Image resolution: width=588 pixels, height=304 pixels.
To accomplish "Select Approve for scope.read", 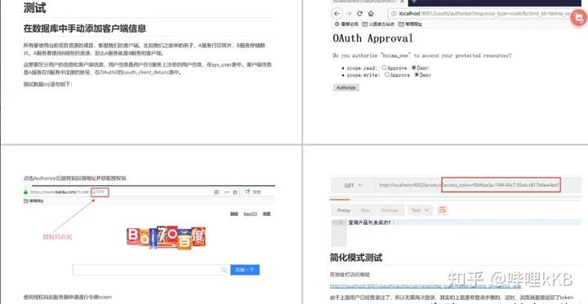I will pyautogui.click(x=384, y=68).
